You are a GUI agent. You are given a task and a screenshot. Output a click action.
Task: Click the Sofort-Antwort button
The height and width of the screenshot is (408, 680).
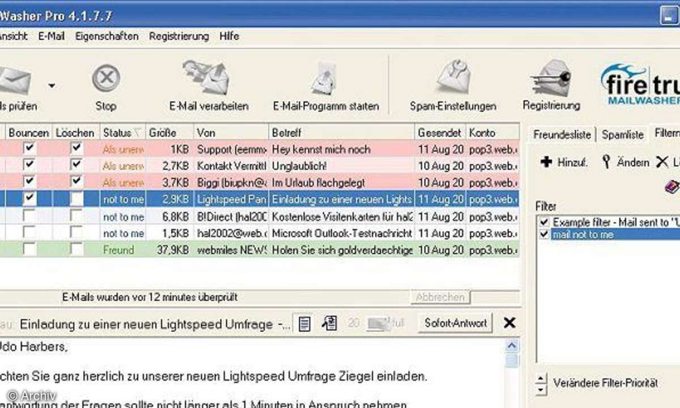click(x=455, y=323)
